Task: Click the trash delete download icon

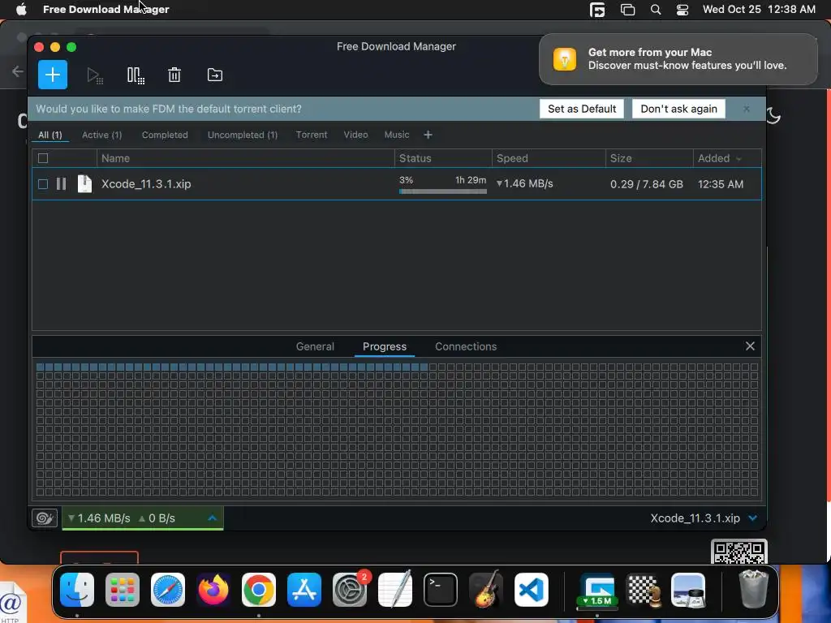Action: point(174,75)
